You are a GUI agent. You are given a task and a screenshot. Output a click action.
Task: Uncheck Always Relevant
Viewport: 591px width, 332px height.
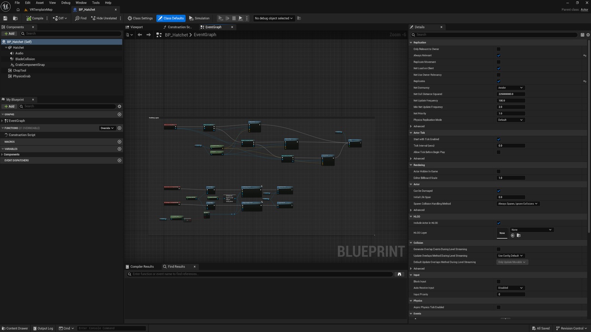[x=499, y=55]
